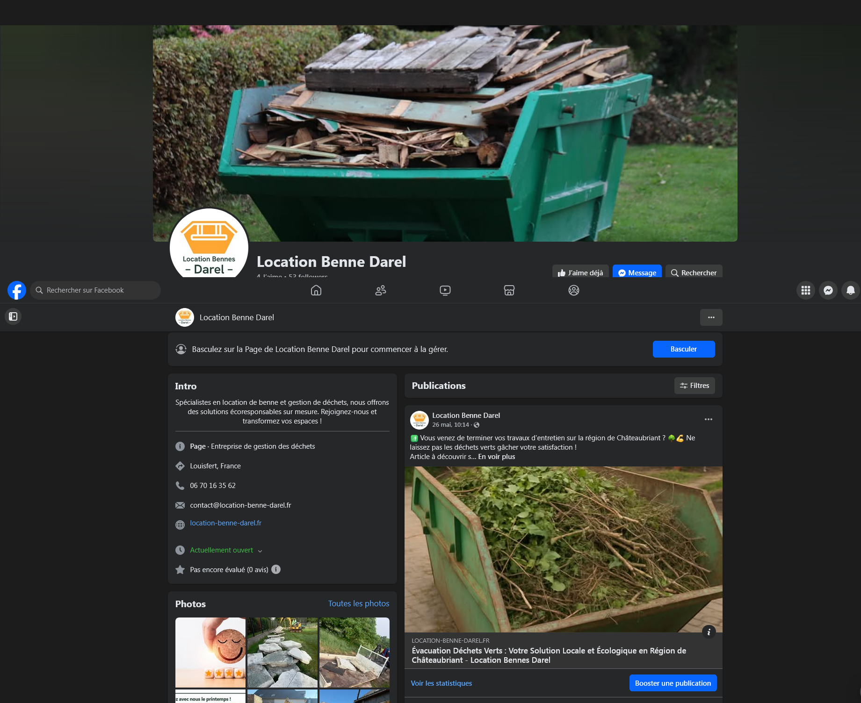Click page name in sticky header bar
This screenshot has height=703, width=861.
237,317
